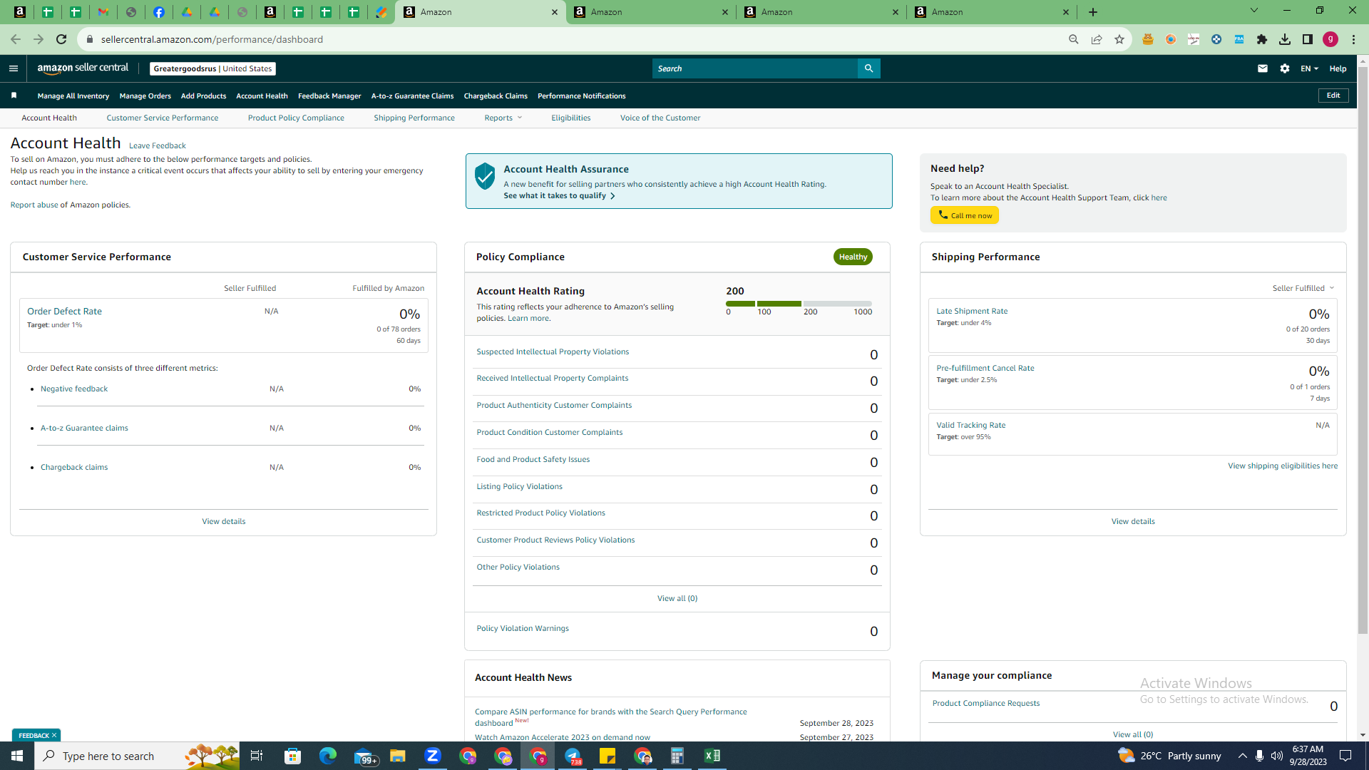The width and height of the screenshot is (1369, 770).
Task: Open Zoom from the taskbar
Action: [433, 756]
